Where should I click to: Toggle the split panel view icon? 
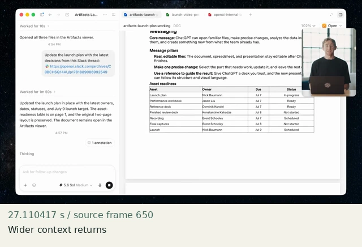point(341,15)
